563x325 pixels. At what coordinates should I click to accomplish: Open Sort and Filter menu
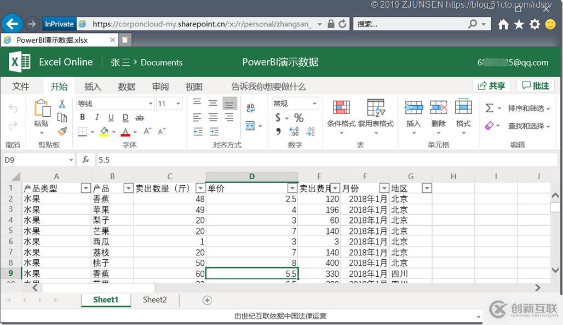pos(529,108)
